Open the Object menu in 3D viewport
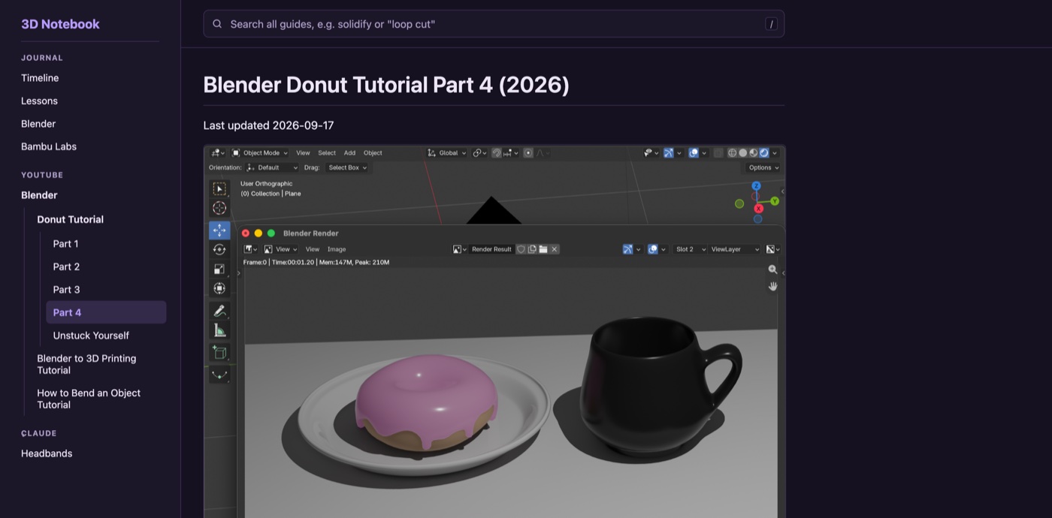The width and height of the screenshot is (1052, 518). pos(373,153)
